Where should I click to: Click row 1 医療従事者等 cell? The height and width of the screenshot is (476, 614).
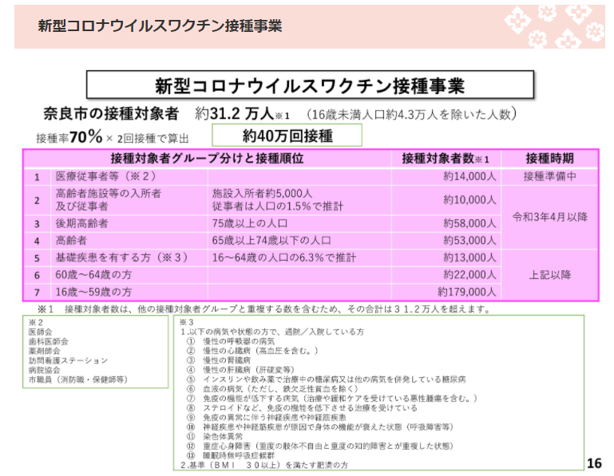[104, 176]
